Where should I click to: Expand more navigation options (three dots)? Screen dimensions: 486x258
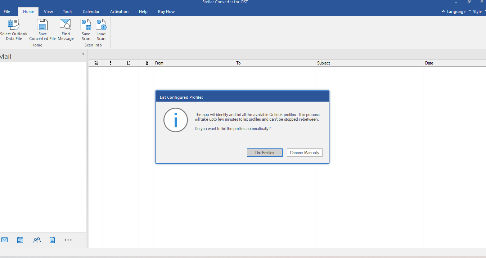point(68,240)
